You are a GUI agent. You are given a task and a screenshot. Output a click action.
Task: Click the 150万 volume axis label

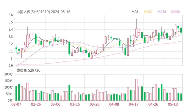coord(8,81)
